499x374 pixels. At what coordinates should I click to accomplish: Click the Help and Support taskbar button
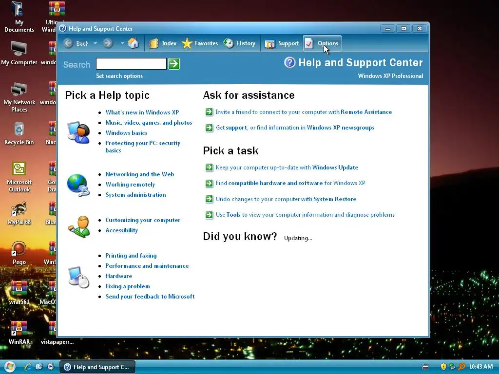pyautogui.click(x=97, y=367)
